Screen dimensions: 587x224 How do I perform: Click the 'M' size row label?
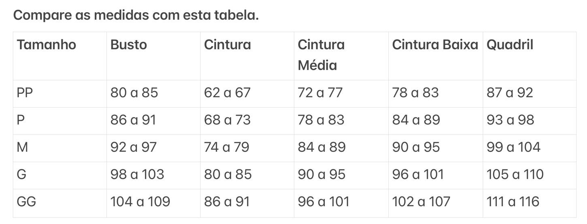pyautogui.click(x=23, y=147)
